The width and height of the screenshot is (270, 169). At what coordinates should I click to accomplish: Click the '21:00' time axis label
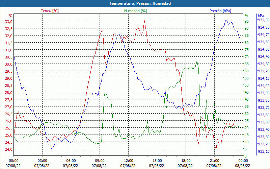[215, 161]
